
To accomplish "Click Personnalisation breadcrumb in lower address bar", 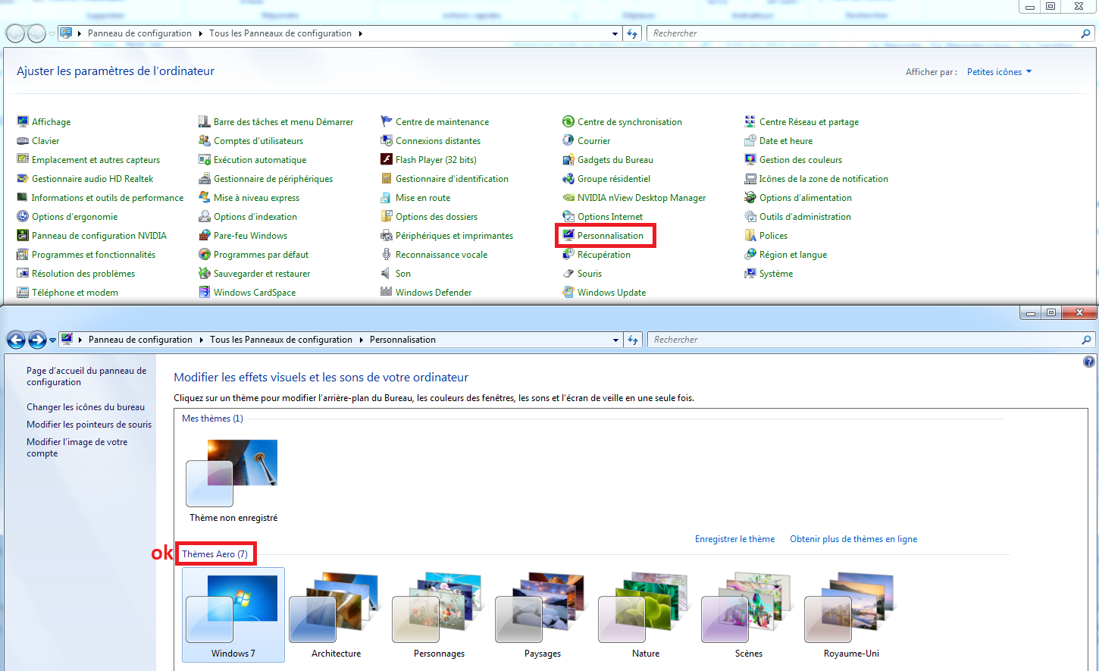I will (x=402, y=340).
